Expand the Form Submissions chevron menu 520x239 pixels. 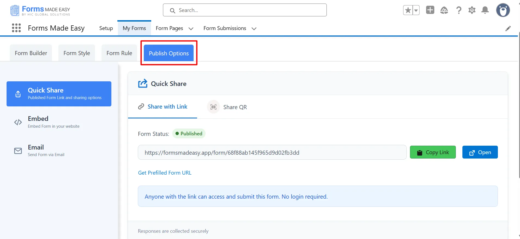(254, 29)
